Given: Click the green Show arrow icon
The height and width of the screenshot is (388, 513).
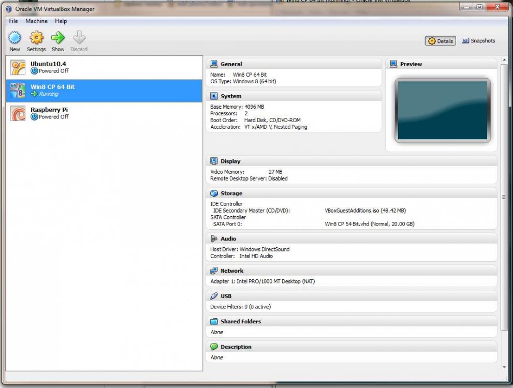Looking at the screenshot, I should point(58,38).
